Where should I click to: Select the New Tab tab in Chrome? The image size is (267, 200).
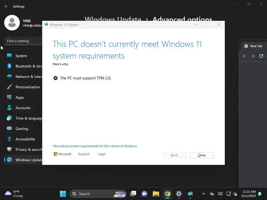[x=254, y=46]
